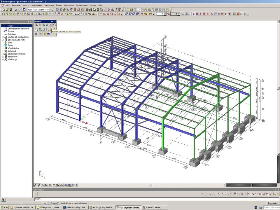Click the magnifier icon in Ansicht panel

click(54, 25)
